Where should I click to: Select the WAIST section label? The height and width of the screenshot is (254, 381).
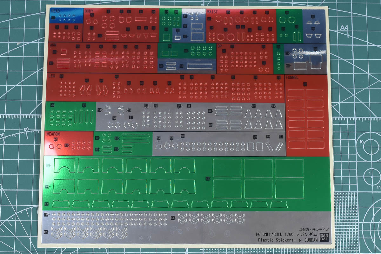tap(212, 12)
